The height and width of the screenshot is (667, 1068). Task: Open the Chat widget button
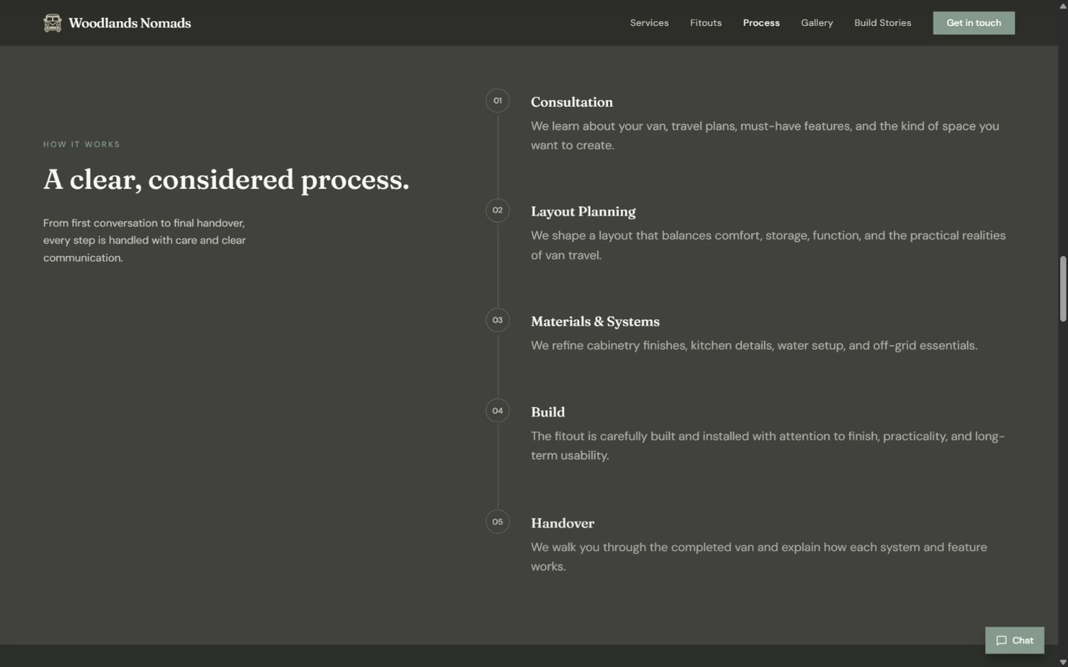[x=1015, y=640]
